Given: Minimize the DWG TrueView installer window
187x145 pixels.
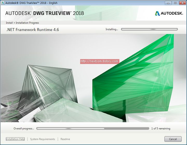Looking at the screenshot, I should point(168,3).
